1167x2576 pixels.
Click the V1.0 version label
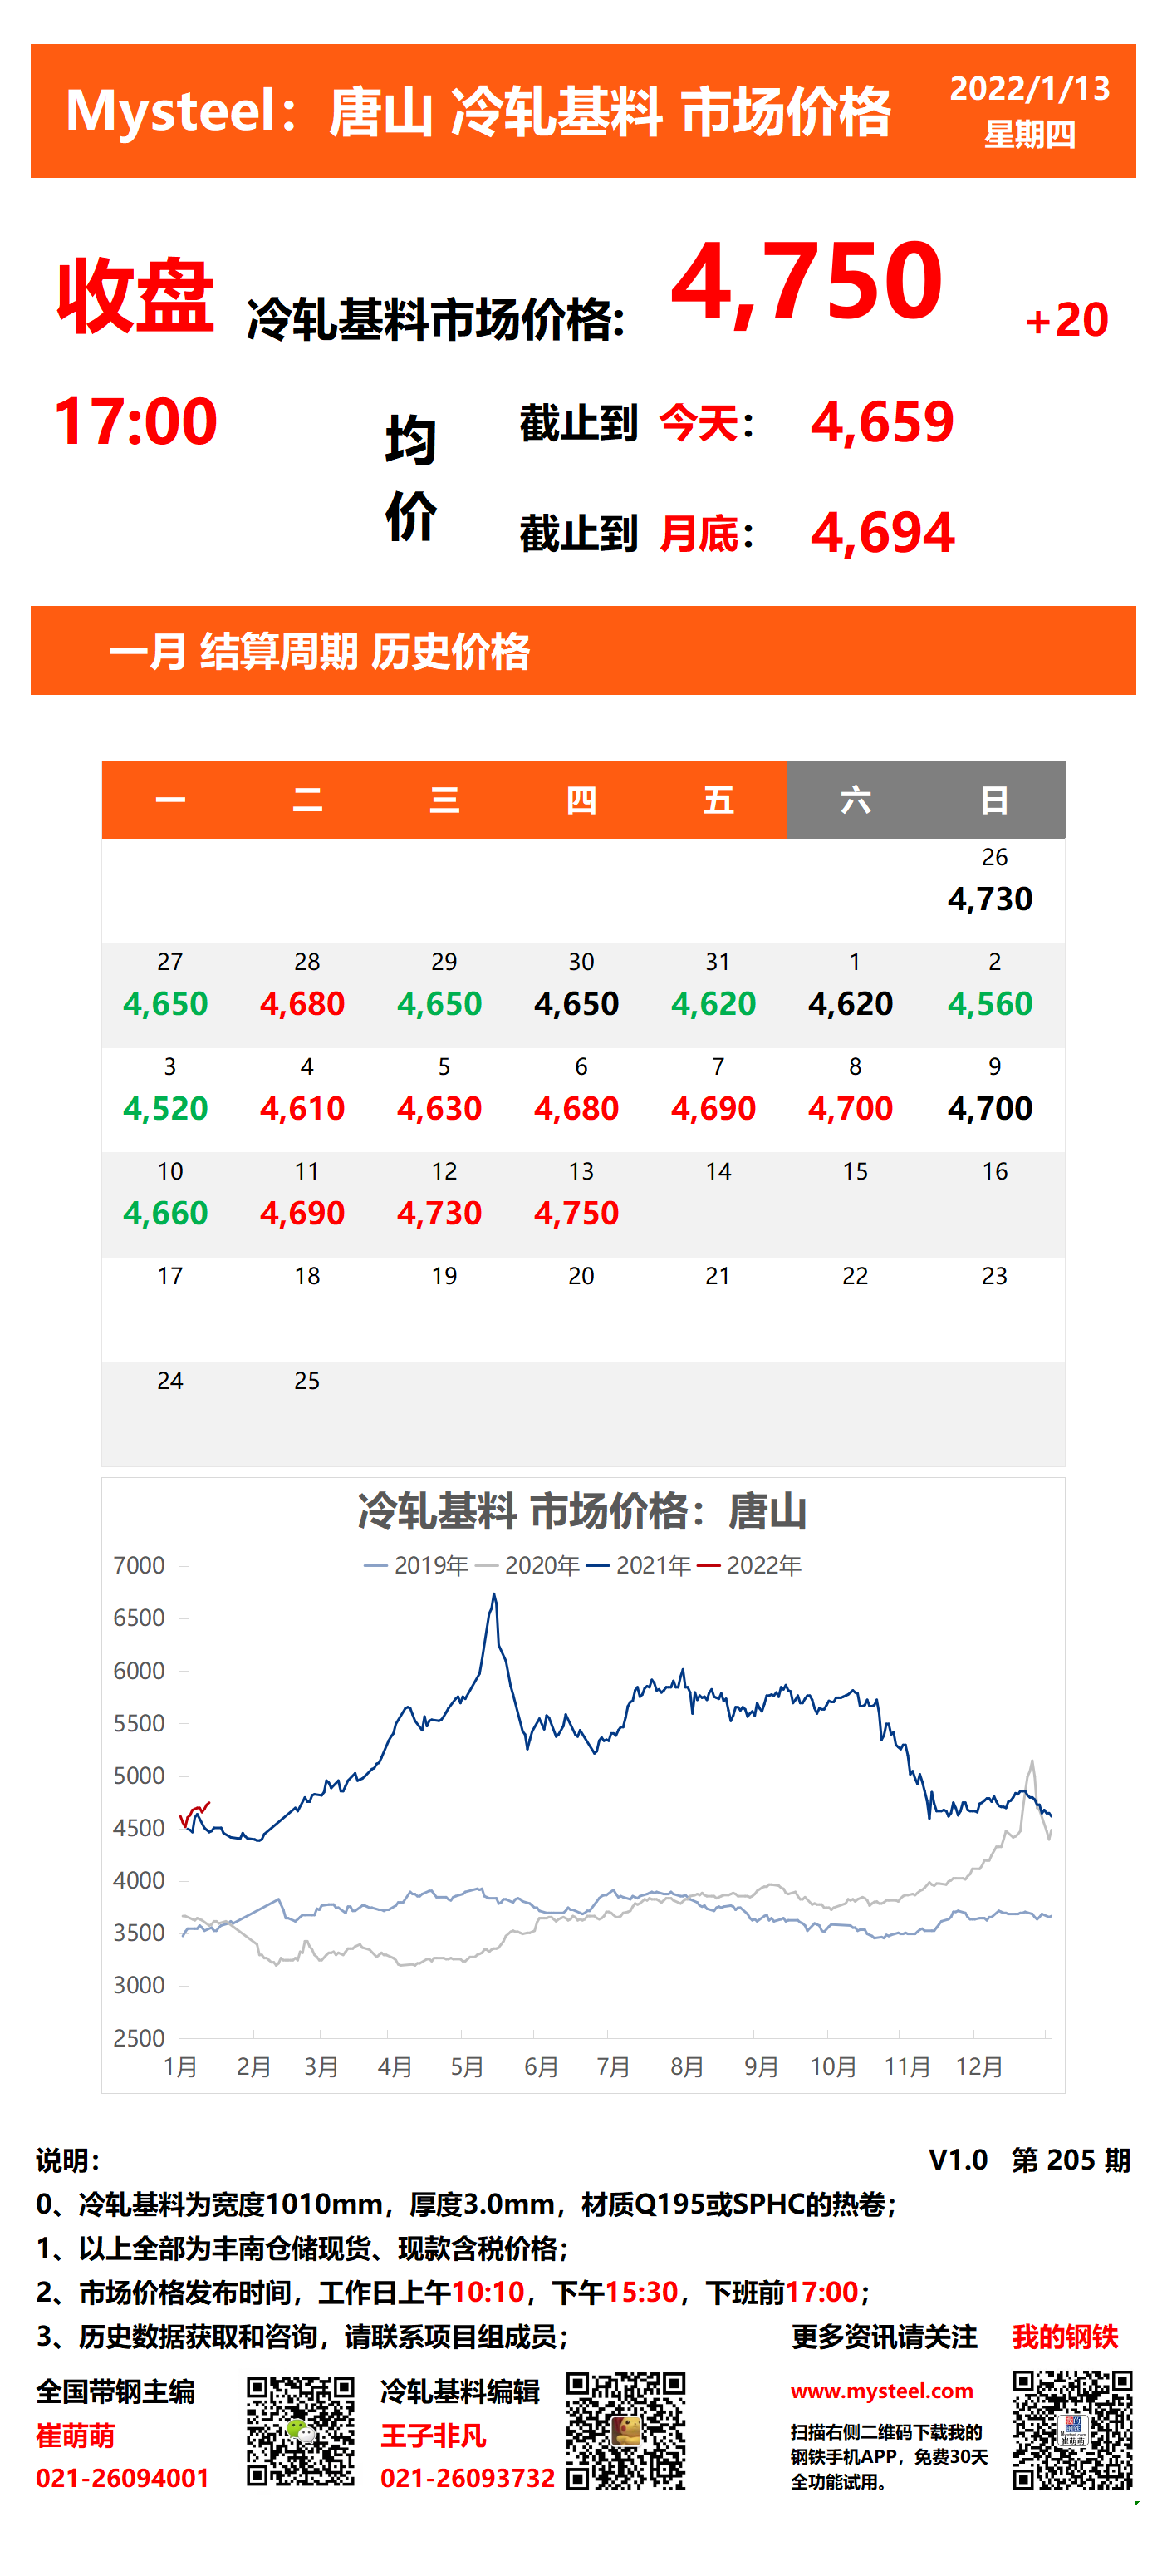[957, 2160]
